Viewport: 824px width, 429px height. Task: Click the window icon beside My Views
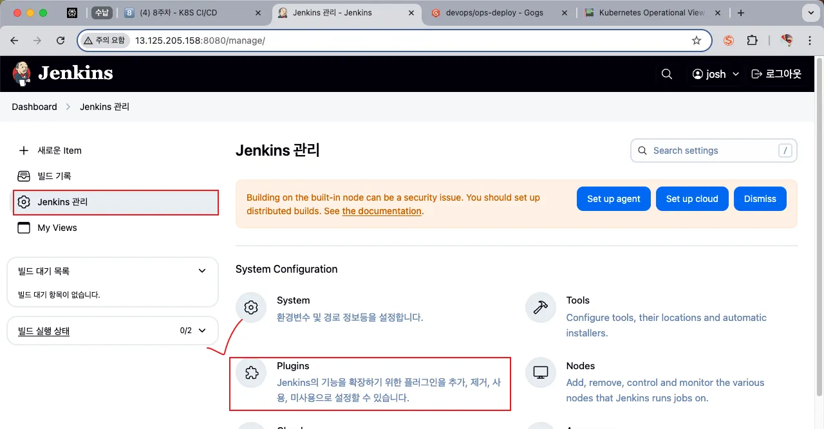pyautogui.click(x=24, y=228)
